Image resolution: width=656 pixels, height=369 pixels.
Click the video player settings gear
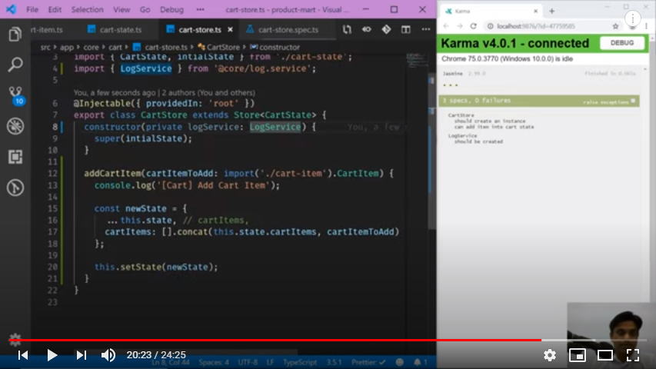click(549, 354)
